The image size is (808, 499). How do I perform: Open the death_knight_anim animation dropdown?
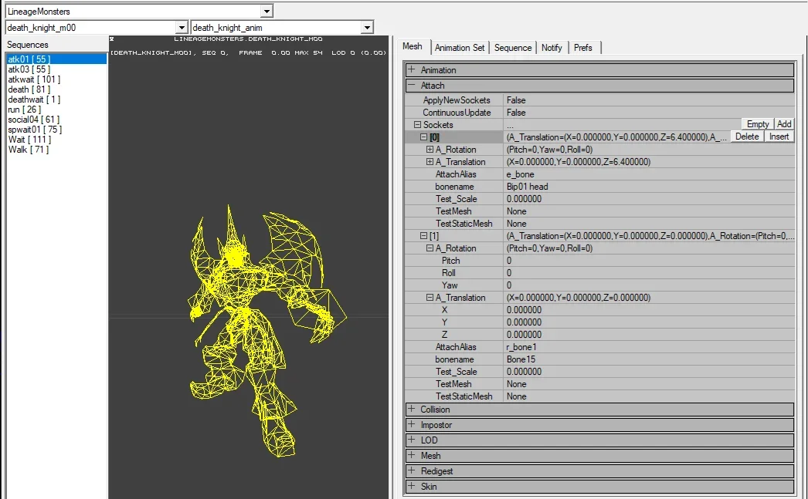[x=367, y=27]
